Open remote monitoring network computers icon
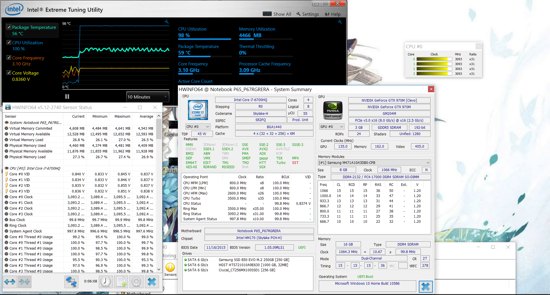550x295 pixels. tap(71, 282)
